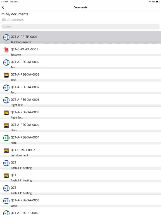161x215 pixels.
Task: Click Word icon for QCT-A-REG-XA-0005
Action: 6,201
